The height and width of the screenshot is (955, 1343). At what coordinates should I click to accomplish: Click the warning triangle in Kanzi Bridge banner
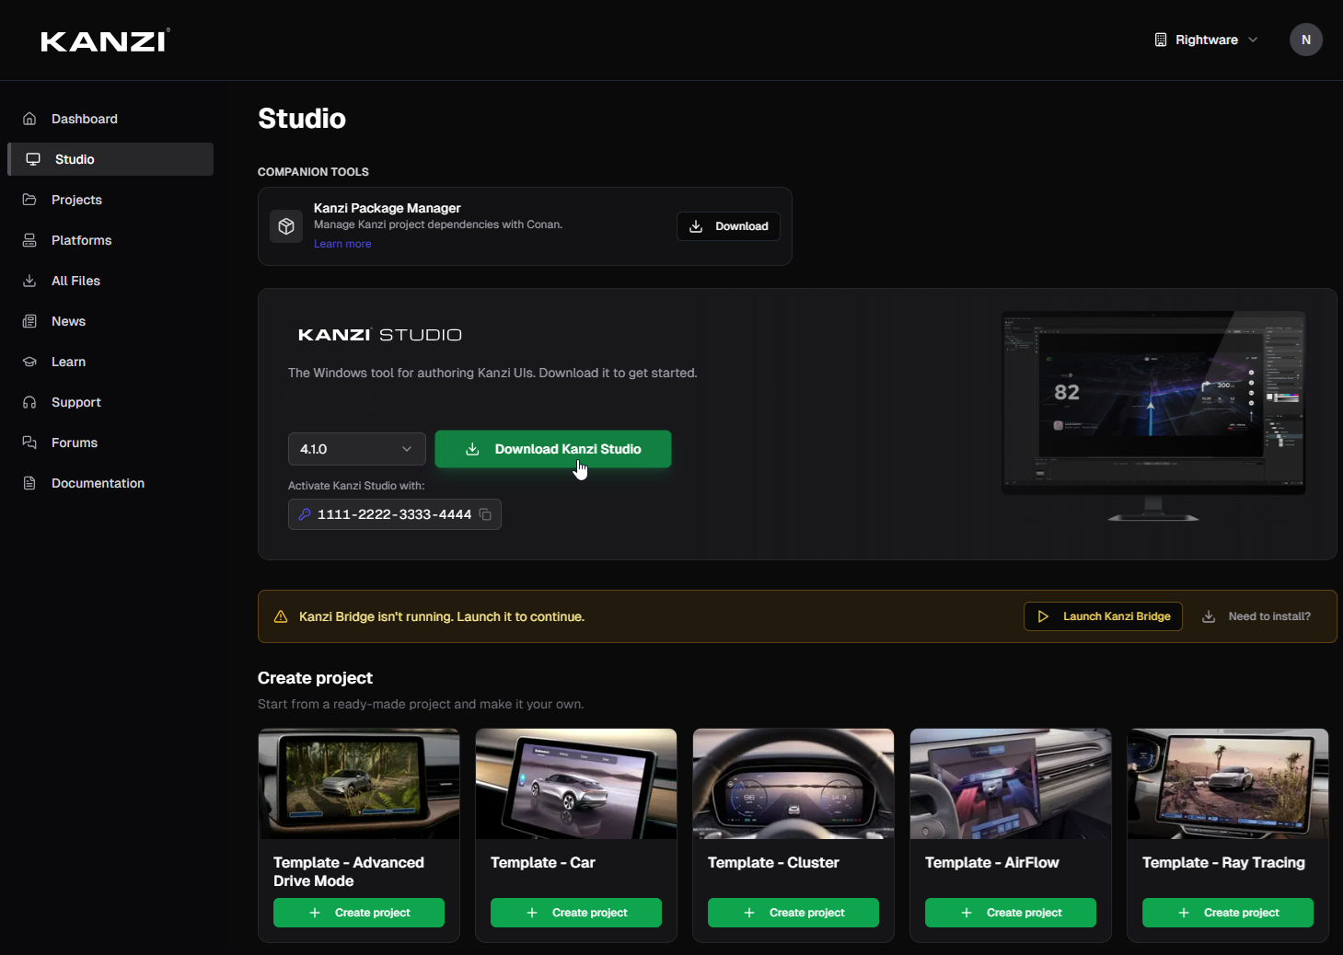click(281, 616)
